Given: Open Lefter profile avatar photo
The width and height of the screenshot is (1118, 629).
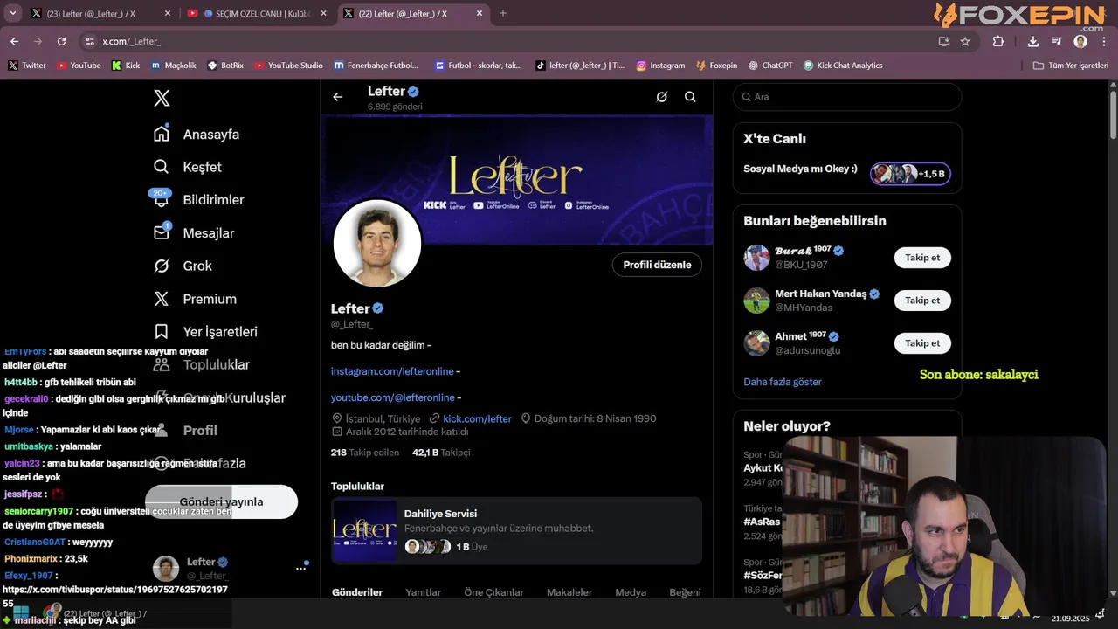Looking at the screenshot, I should click(377, 244).
